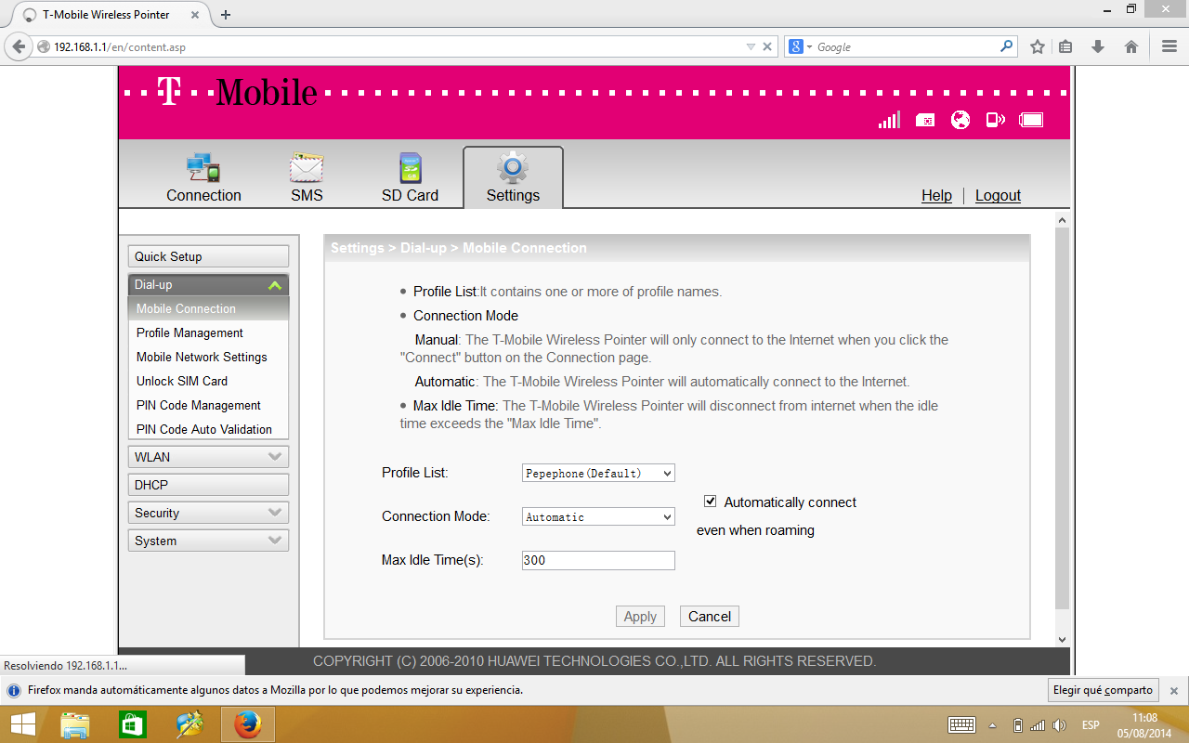Click the Cancel button

point(710,617)
